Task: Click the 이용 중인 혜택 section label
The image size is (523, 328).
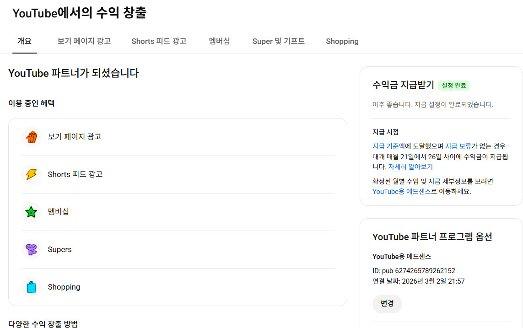Action: point(32,103)
